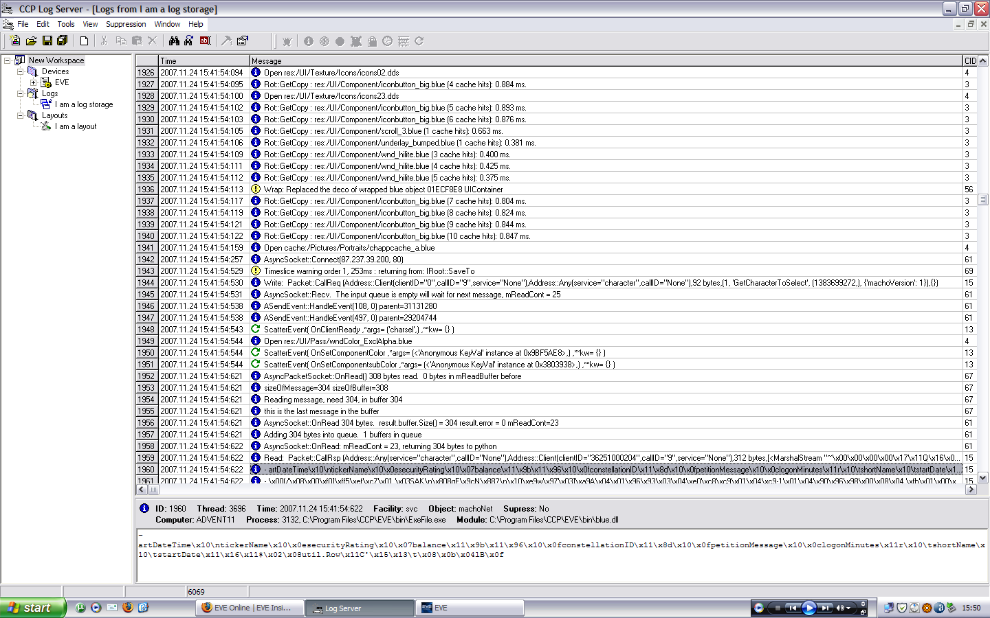Viewport: 990px width, 618px height.
Task: Click the hammer tool icon
Action: click(x=226, y=41)
